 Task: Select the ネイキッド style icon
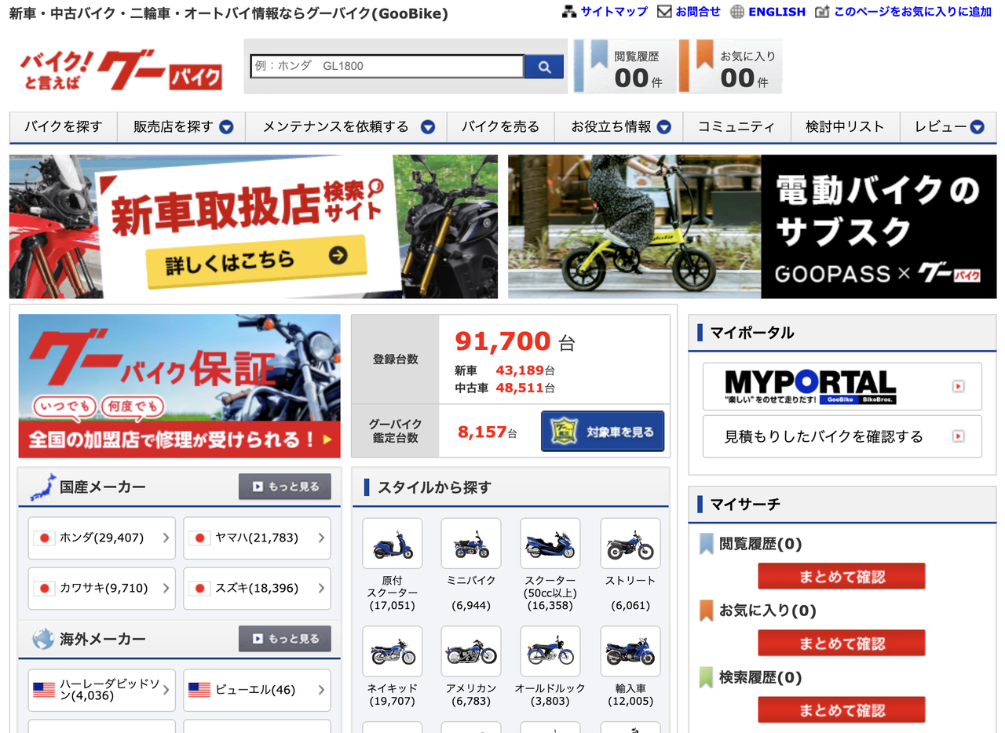tap(392, 651)
